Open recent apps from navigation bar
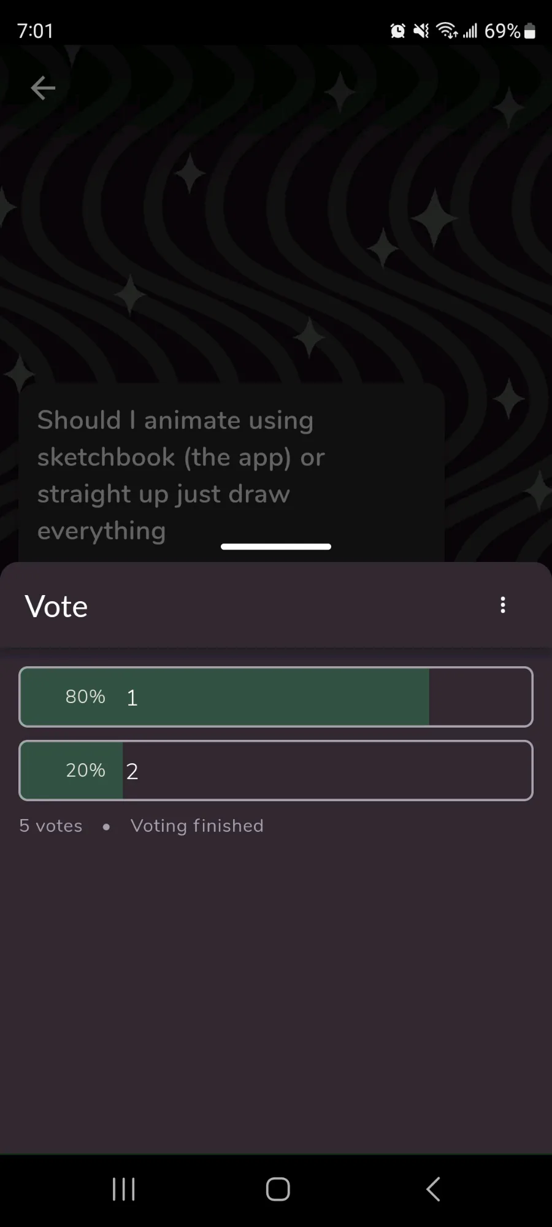This screenshot has width=552, height=1227. pyautogui.click(x=123, y=1189)
